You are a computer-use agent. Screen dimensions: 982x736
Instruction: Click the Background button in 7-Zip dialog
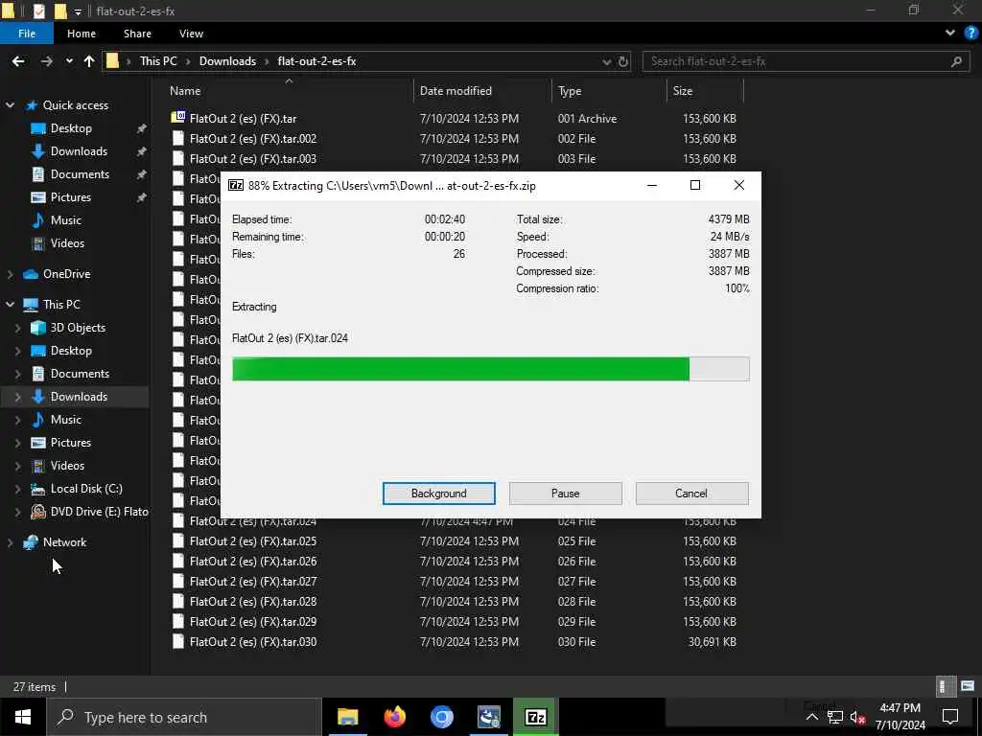[x=438, y=494]
